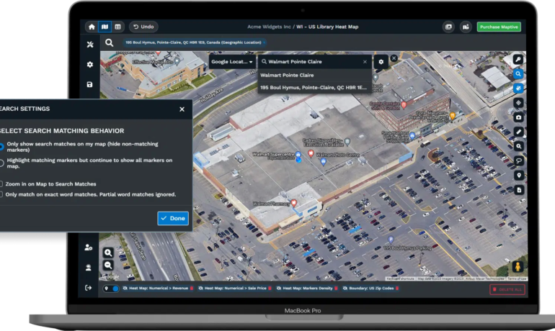Click the zoom out magnifier on map
The height and width of the screenshot is (331, 555).
(x=108, y=265)
